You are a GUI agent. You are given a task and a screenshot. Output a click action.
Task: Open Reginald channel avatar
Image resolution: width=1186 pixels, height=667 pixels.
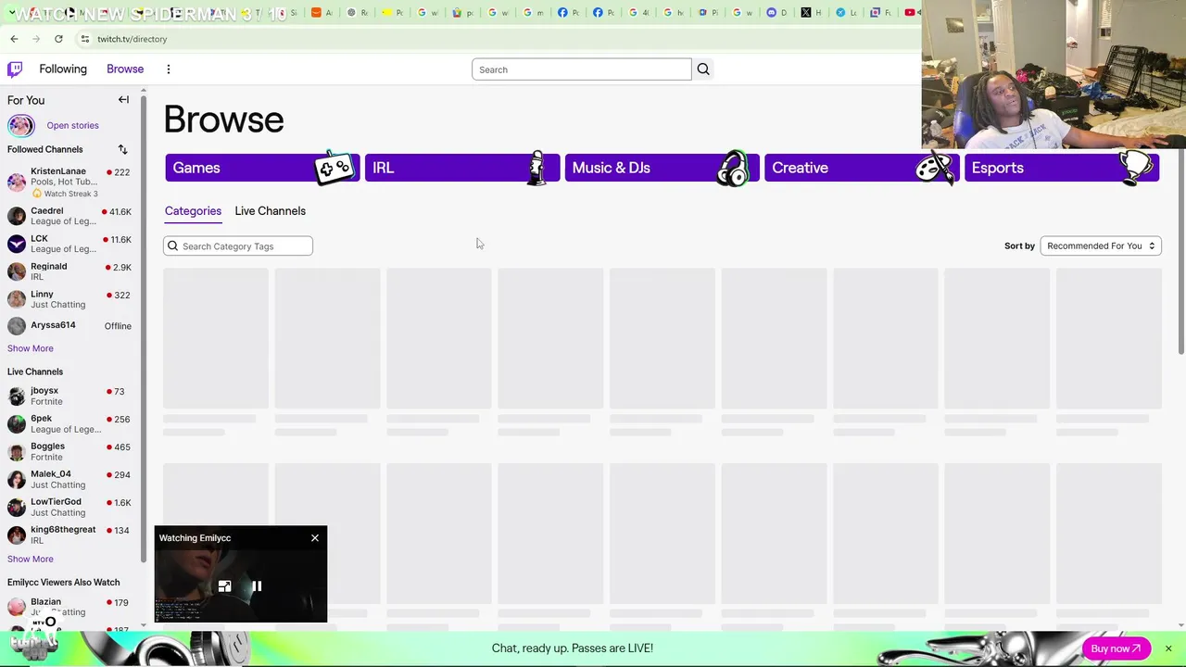pos(17,271)
